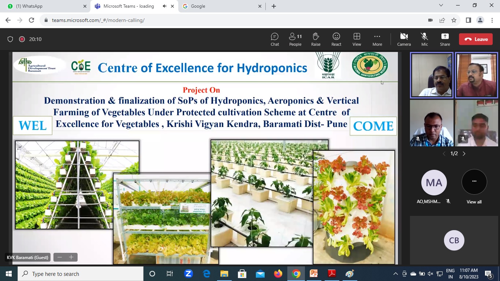
Task: Mute audio on Microsoft Teams tab
Action: (164, 6)
